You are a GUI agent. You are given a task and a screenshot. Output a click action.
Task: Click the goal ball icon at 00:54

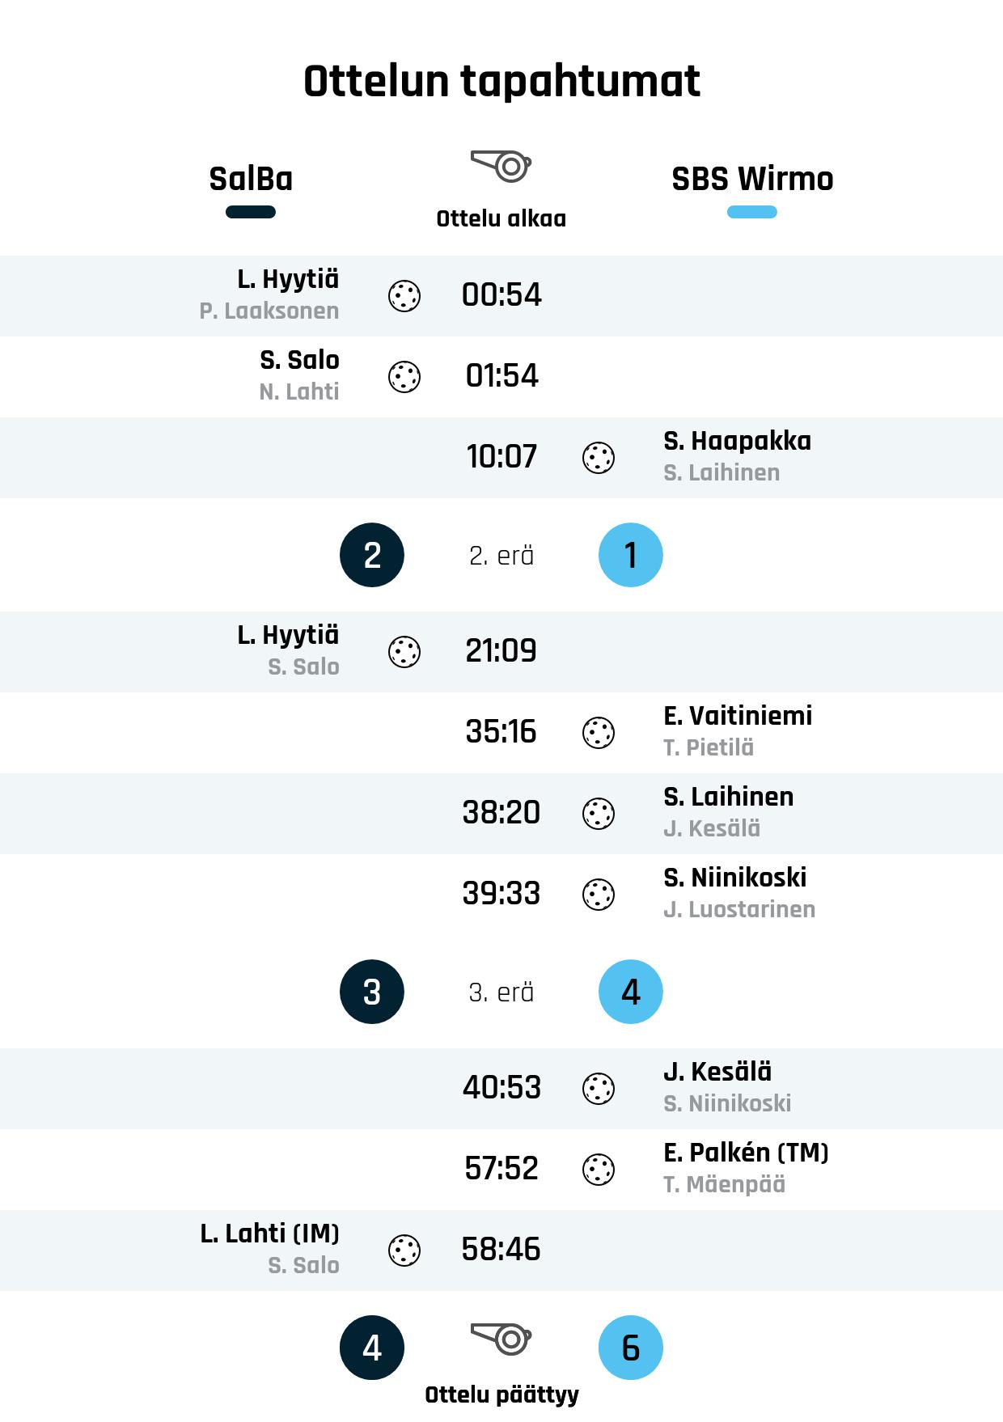404,296
